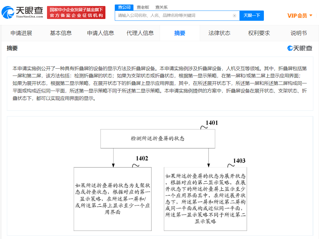Clear the search box with the × icon
Image resolution: width=319 pixels, height=239 pixels.
tap(235, 16)
